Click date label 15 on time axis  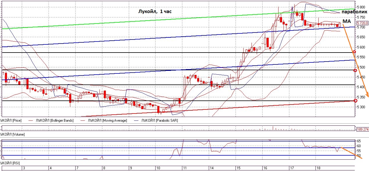pos(238,168)
